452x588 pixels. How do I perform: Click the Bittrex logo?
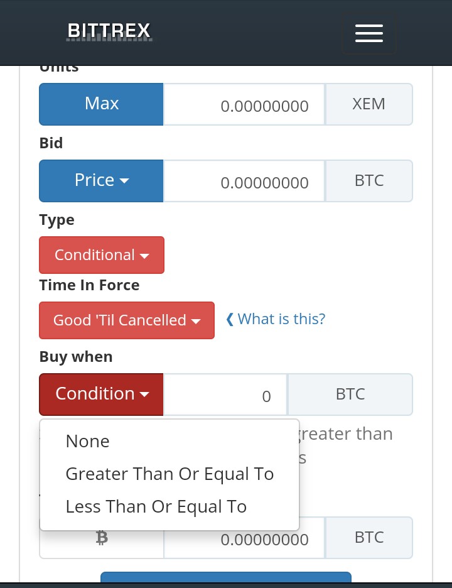pos(109,31)
